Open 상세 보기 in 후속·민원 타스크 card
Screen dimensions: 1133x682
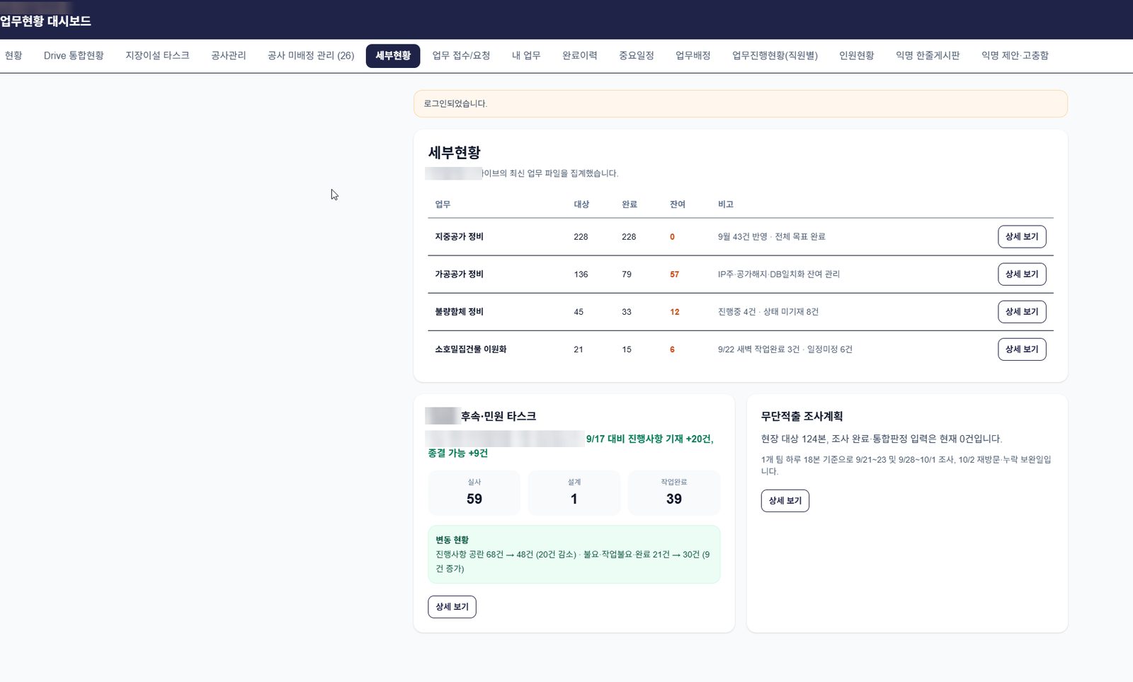click(x=452, y=607)
